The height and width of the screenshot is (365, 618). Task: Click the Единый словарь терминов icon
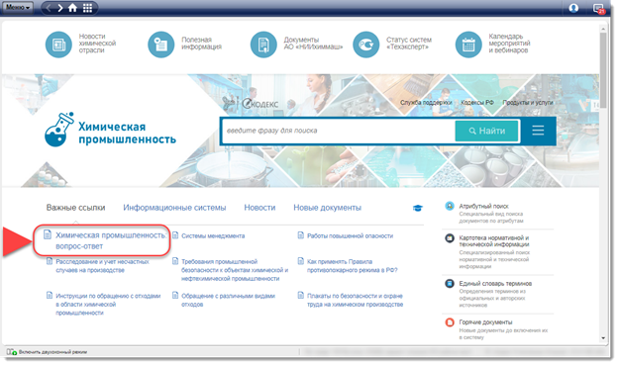tap(450, 283)
